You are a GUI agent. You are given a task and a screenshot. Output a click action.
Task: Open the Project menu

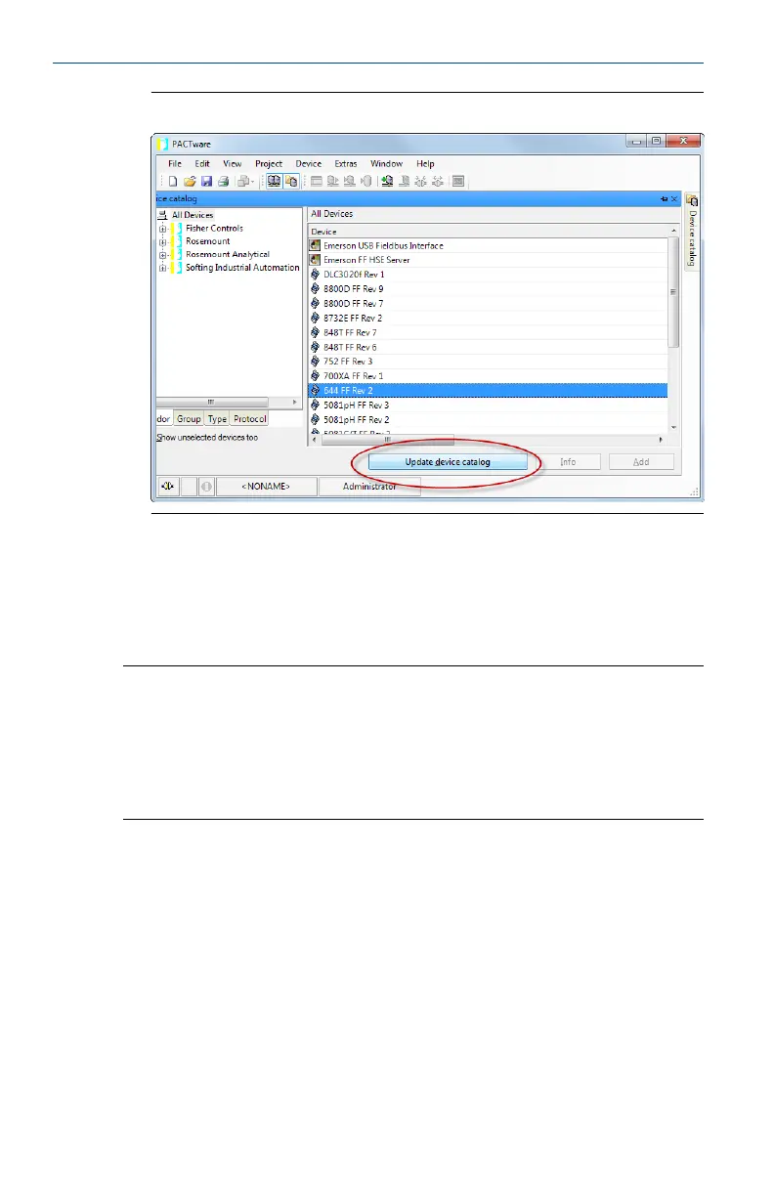coord(269,164)
